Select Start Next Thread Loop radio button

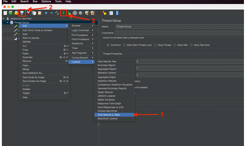tap(124, 45)
